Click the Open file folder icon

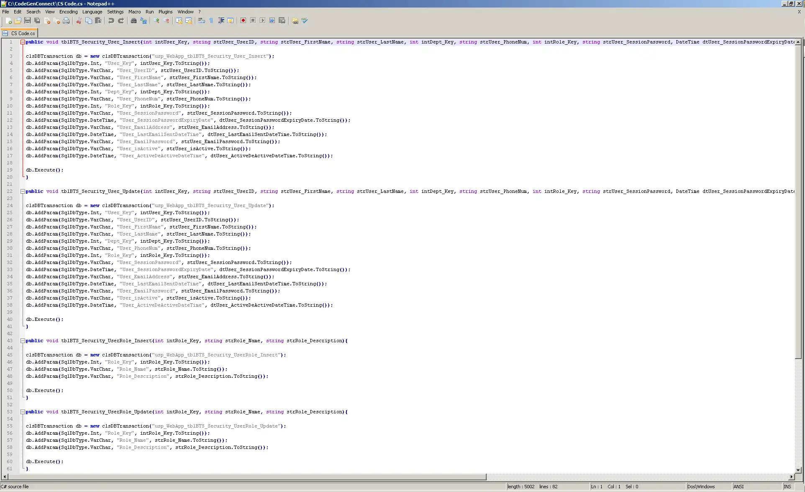point(18,21)
